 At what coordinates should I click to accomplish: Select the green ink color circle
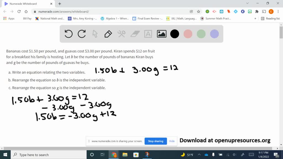201,34
